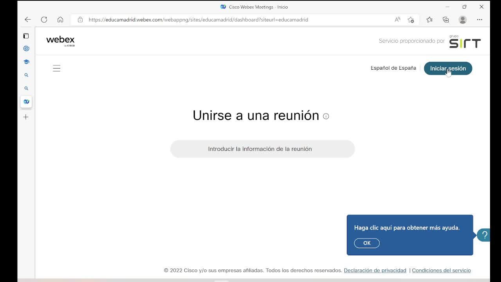Open a new tab with the plus icon
This screenshot has height=282, width=501.
[26, 117]
